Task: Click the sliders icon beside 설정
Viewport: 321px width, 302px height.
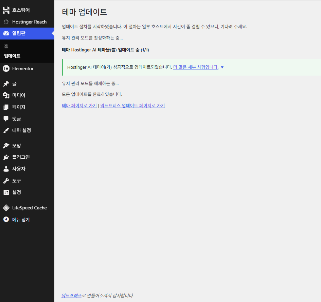Action: 6,192
